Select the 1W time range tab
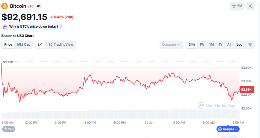The width and height of the screenshot is (260, 138). [x=202, y=45]
